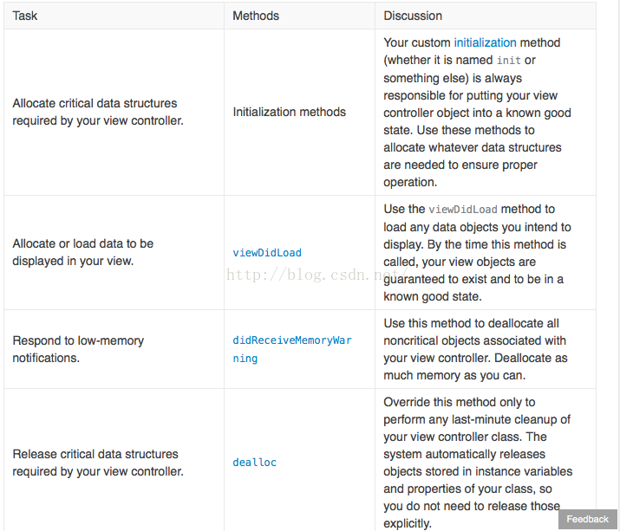Click the Initialization methods cell text
620x531 pixels.
[x=289, y=112]
